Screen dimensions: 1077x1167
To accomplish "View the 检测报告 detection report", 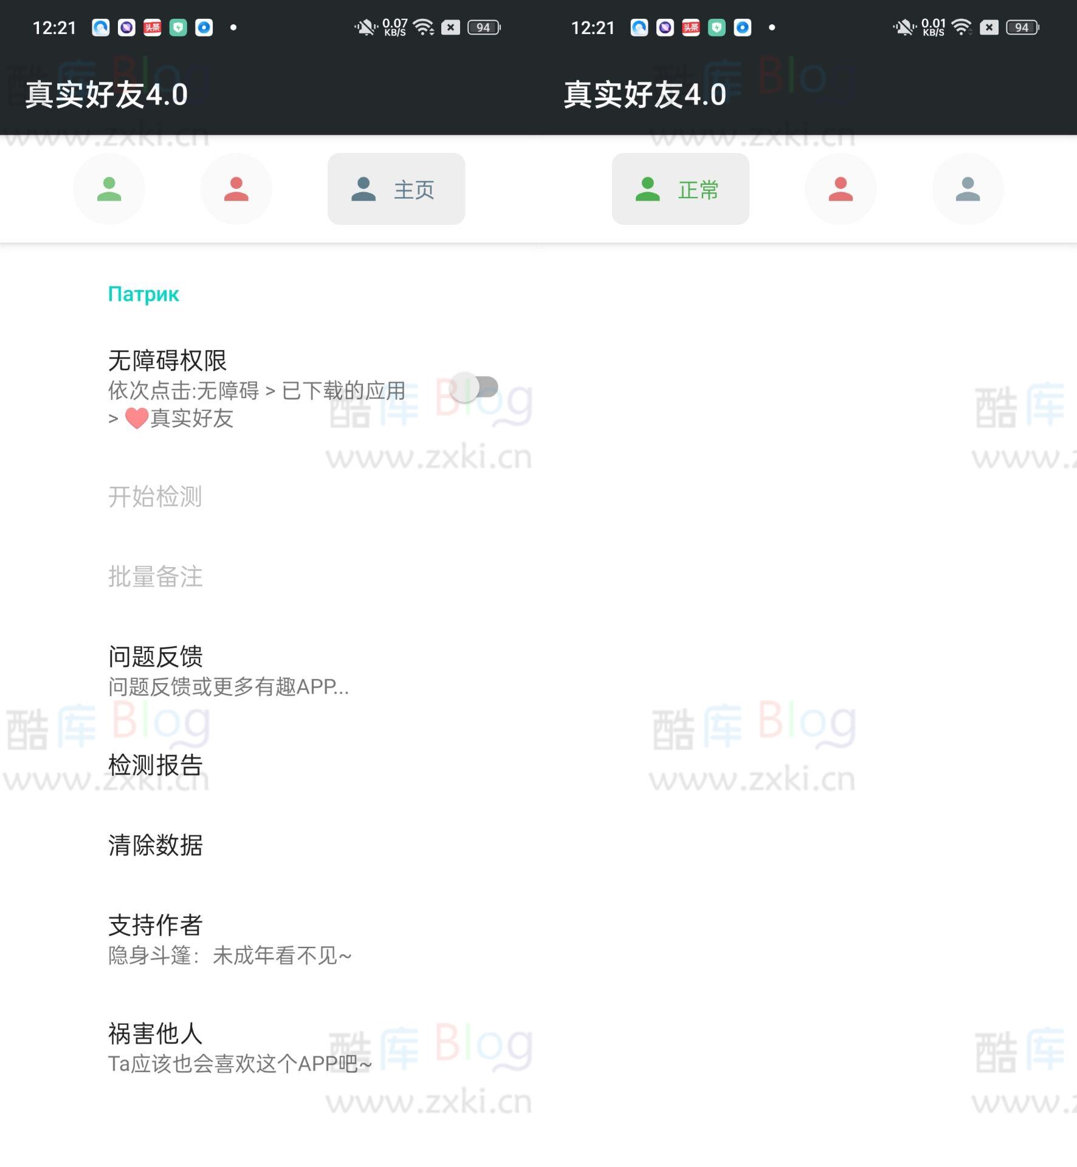I will click(156, 766).
